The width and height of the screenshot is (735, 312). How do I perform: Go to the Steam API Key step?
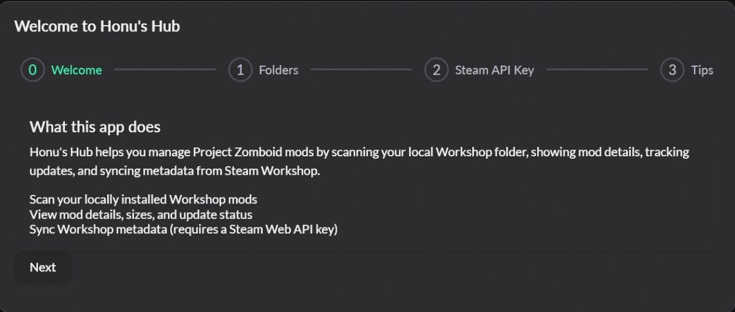pos(494,70)
